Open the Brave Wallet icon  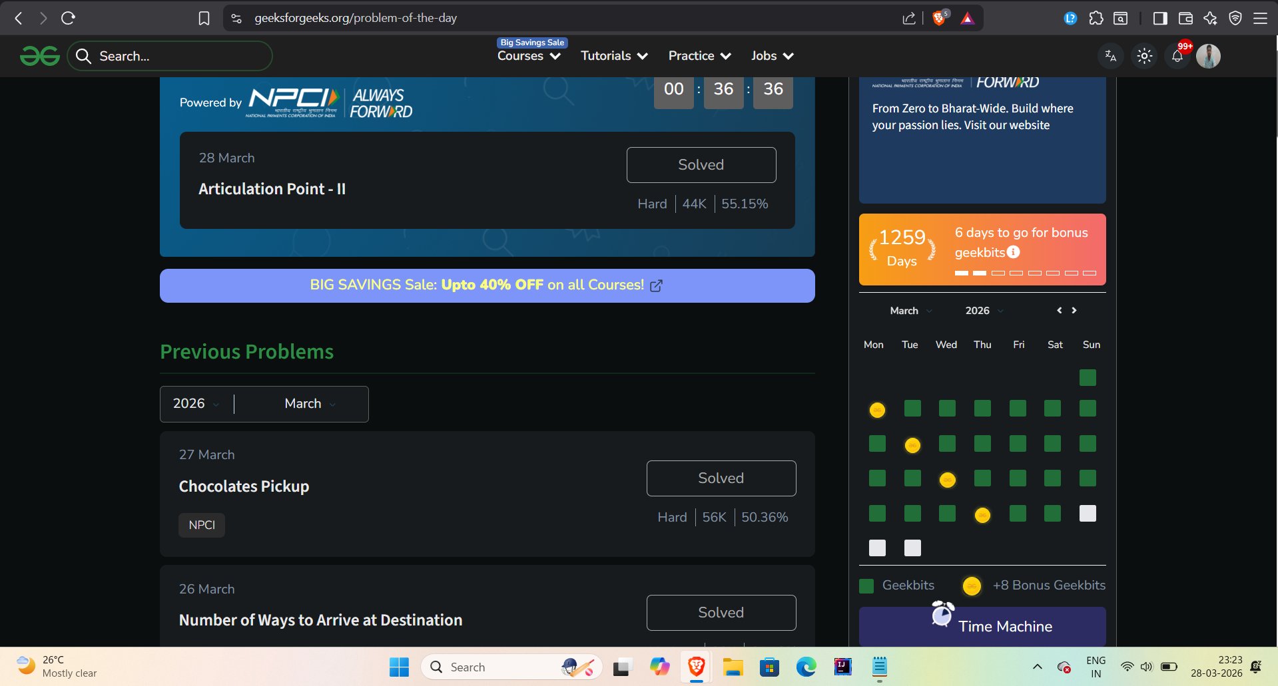coord(1185,18)
